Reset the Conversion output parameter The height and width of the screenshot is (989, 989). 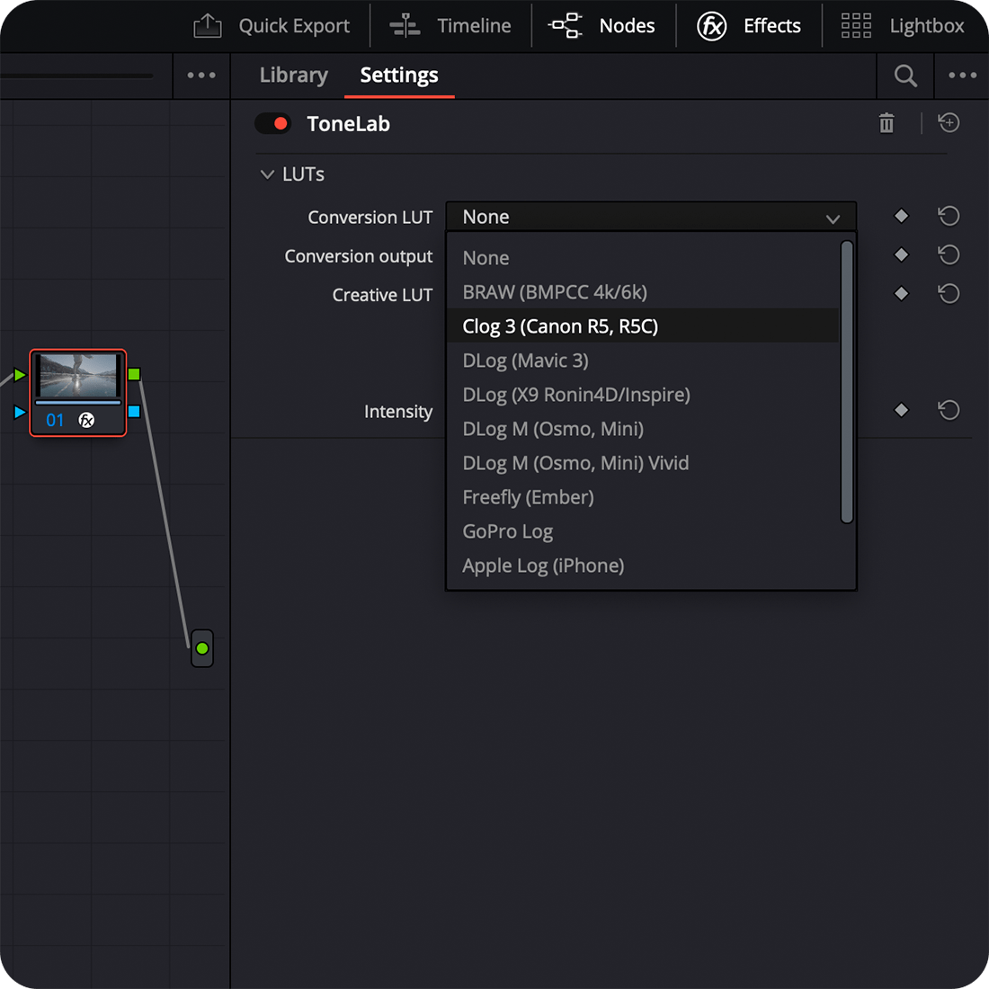click(949, 255)
